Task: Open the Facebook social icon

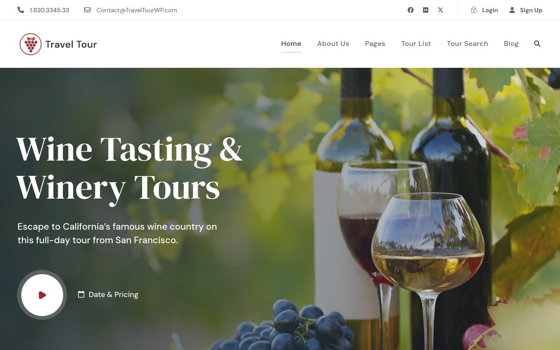Action: pyautogui.click(x=410, y=10)
